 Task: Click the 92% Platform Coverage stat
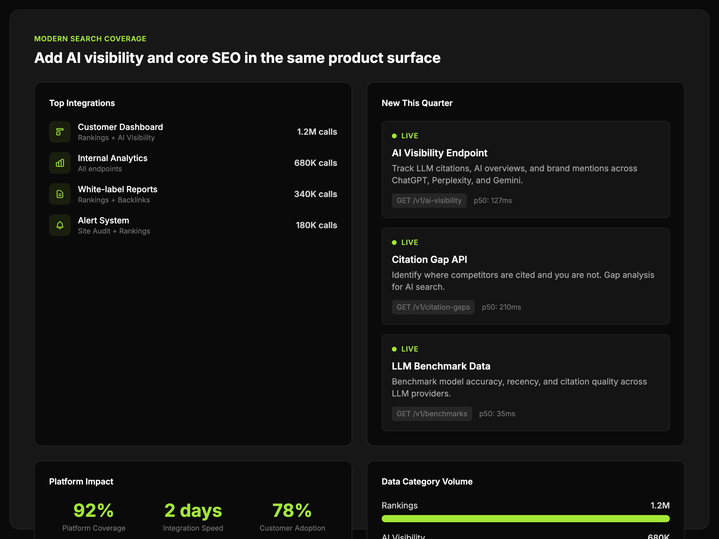(x=93, y=511)
